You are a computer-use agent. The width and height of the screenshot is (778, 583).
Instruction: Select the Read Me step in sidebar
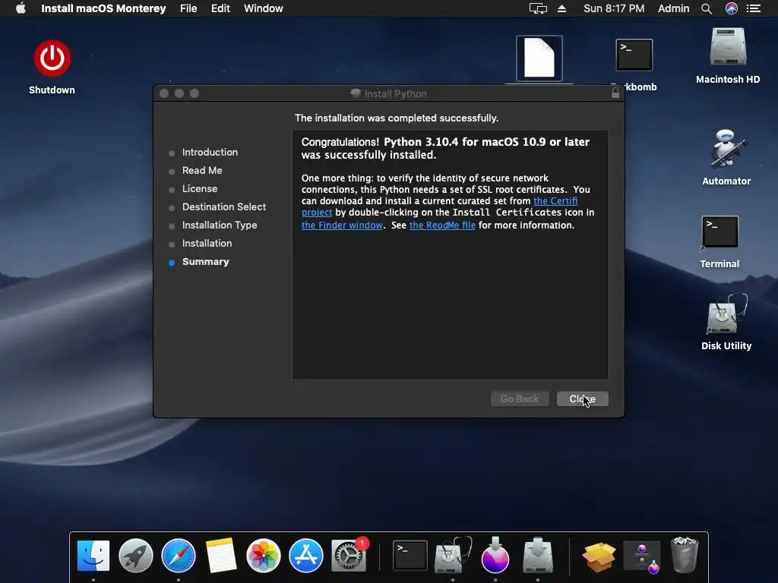pos(202,171)
